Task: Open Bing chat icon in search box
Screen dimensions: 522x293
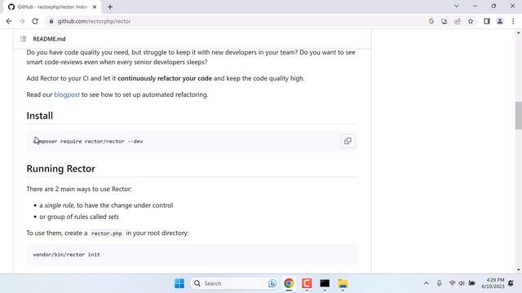Action: (272, 283)
